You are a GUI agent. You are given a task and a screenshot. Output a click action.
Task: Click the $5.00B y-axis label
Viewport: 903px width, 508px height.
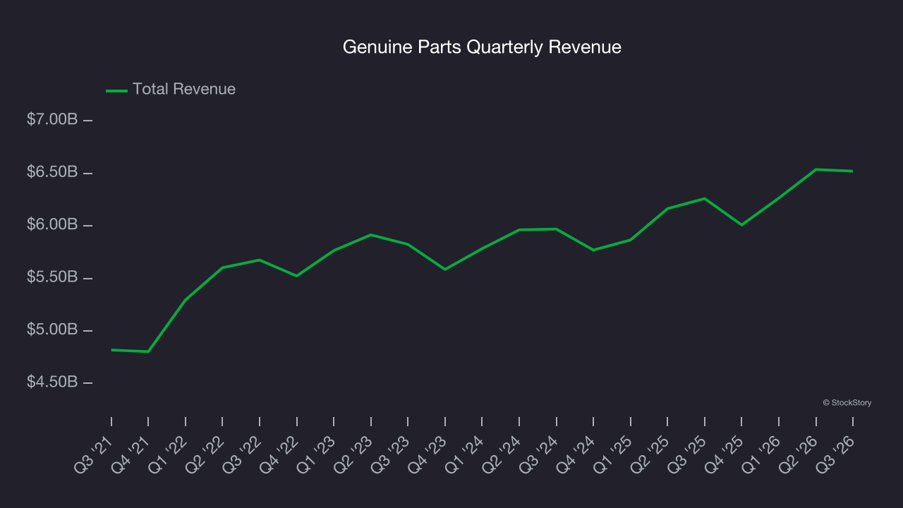(x=52, y=330)
